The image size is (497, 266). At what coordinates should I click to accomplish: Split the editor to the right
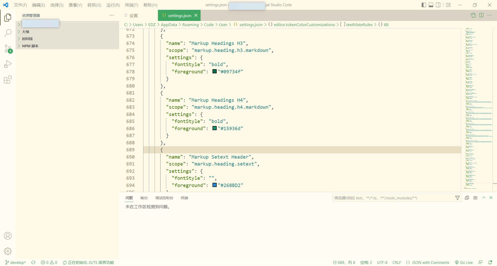(x=481, y=15)
